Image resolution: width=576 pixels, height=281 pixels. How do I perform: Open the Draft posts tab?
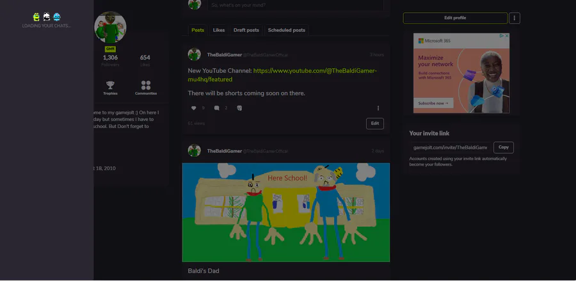[x=246, y=30]
